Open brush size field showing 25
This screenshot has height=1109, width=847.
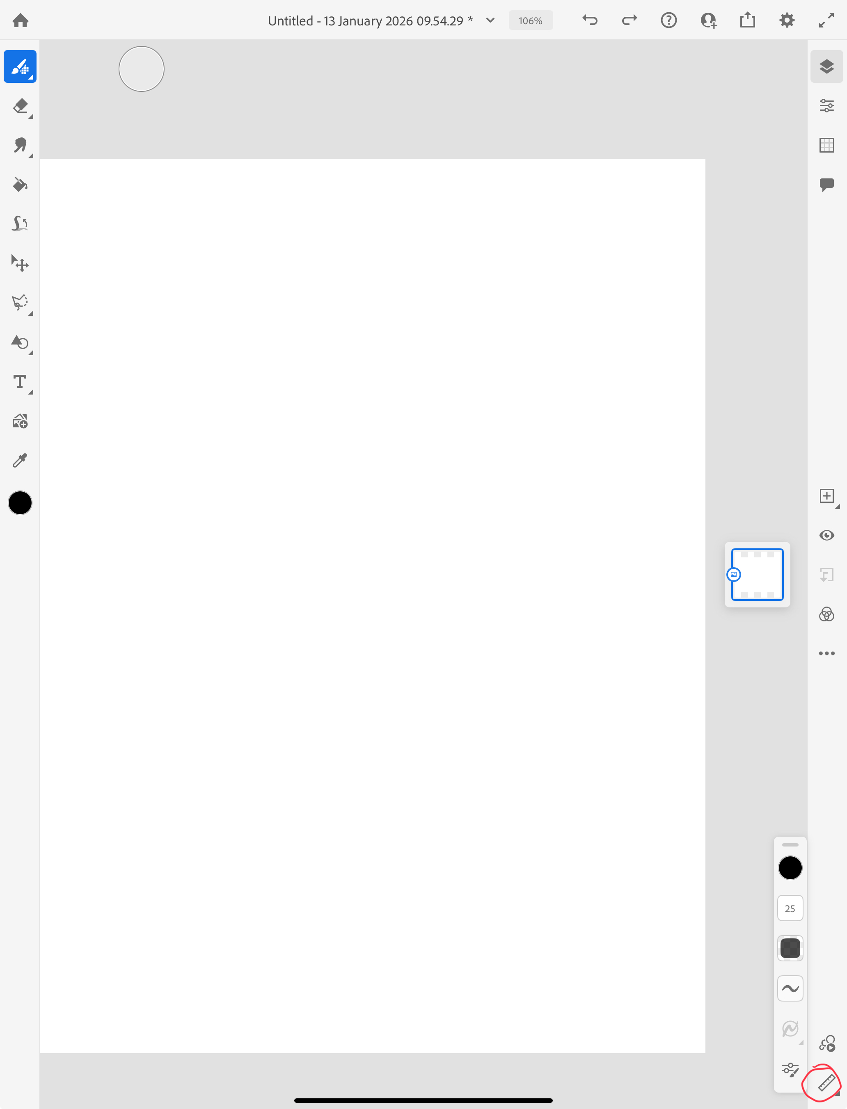click(x=790, y=908)
